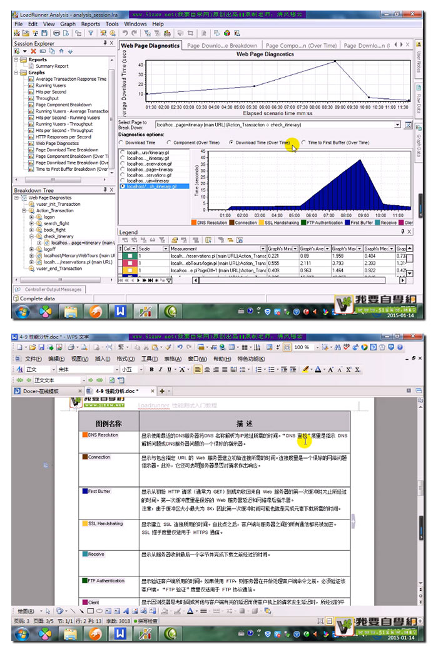The height and width of the screenshot is (649, 438).
Task: Click the print icon in LoadRunner toolbar
Action: 57,33
